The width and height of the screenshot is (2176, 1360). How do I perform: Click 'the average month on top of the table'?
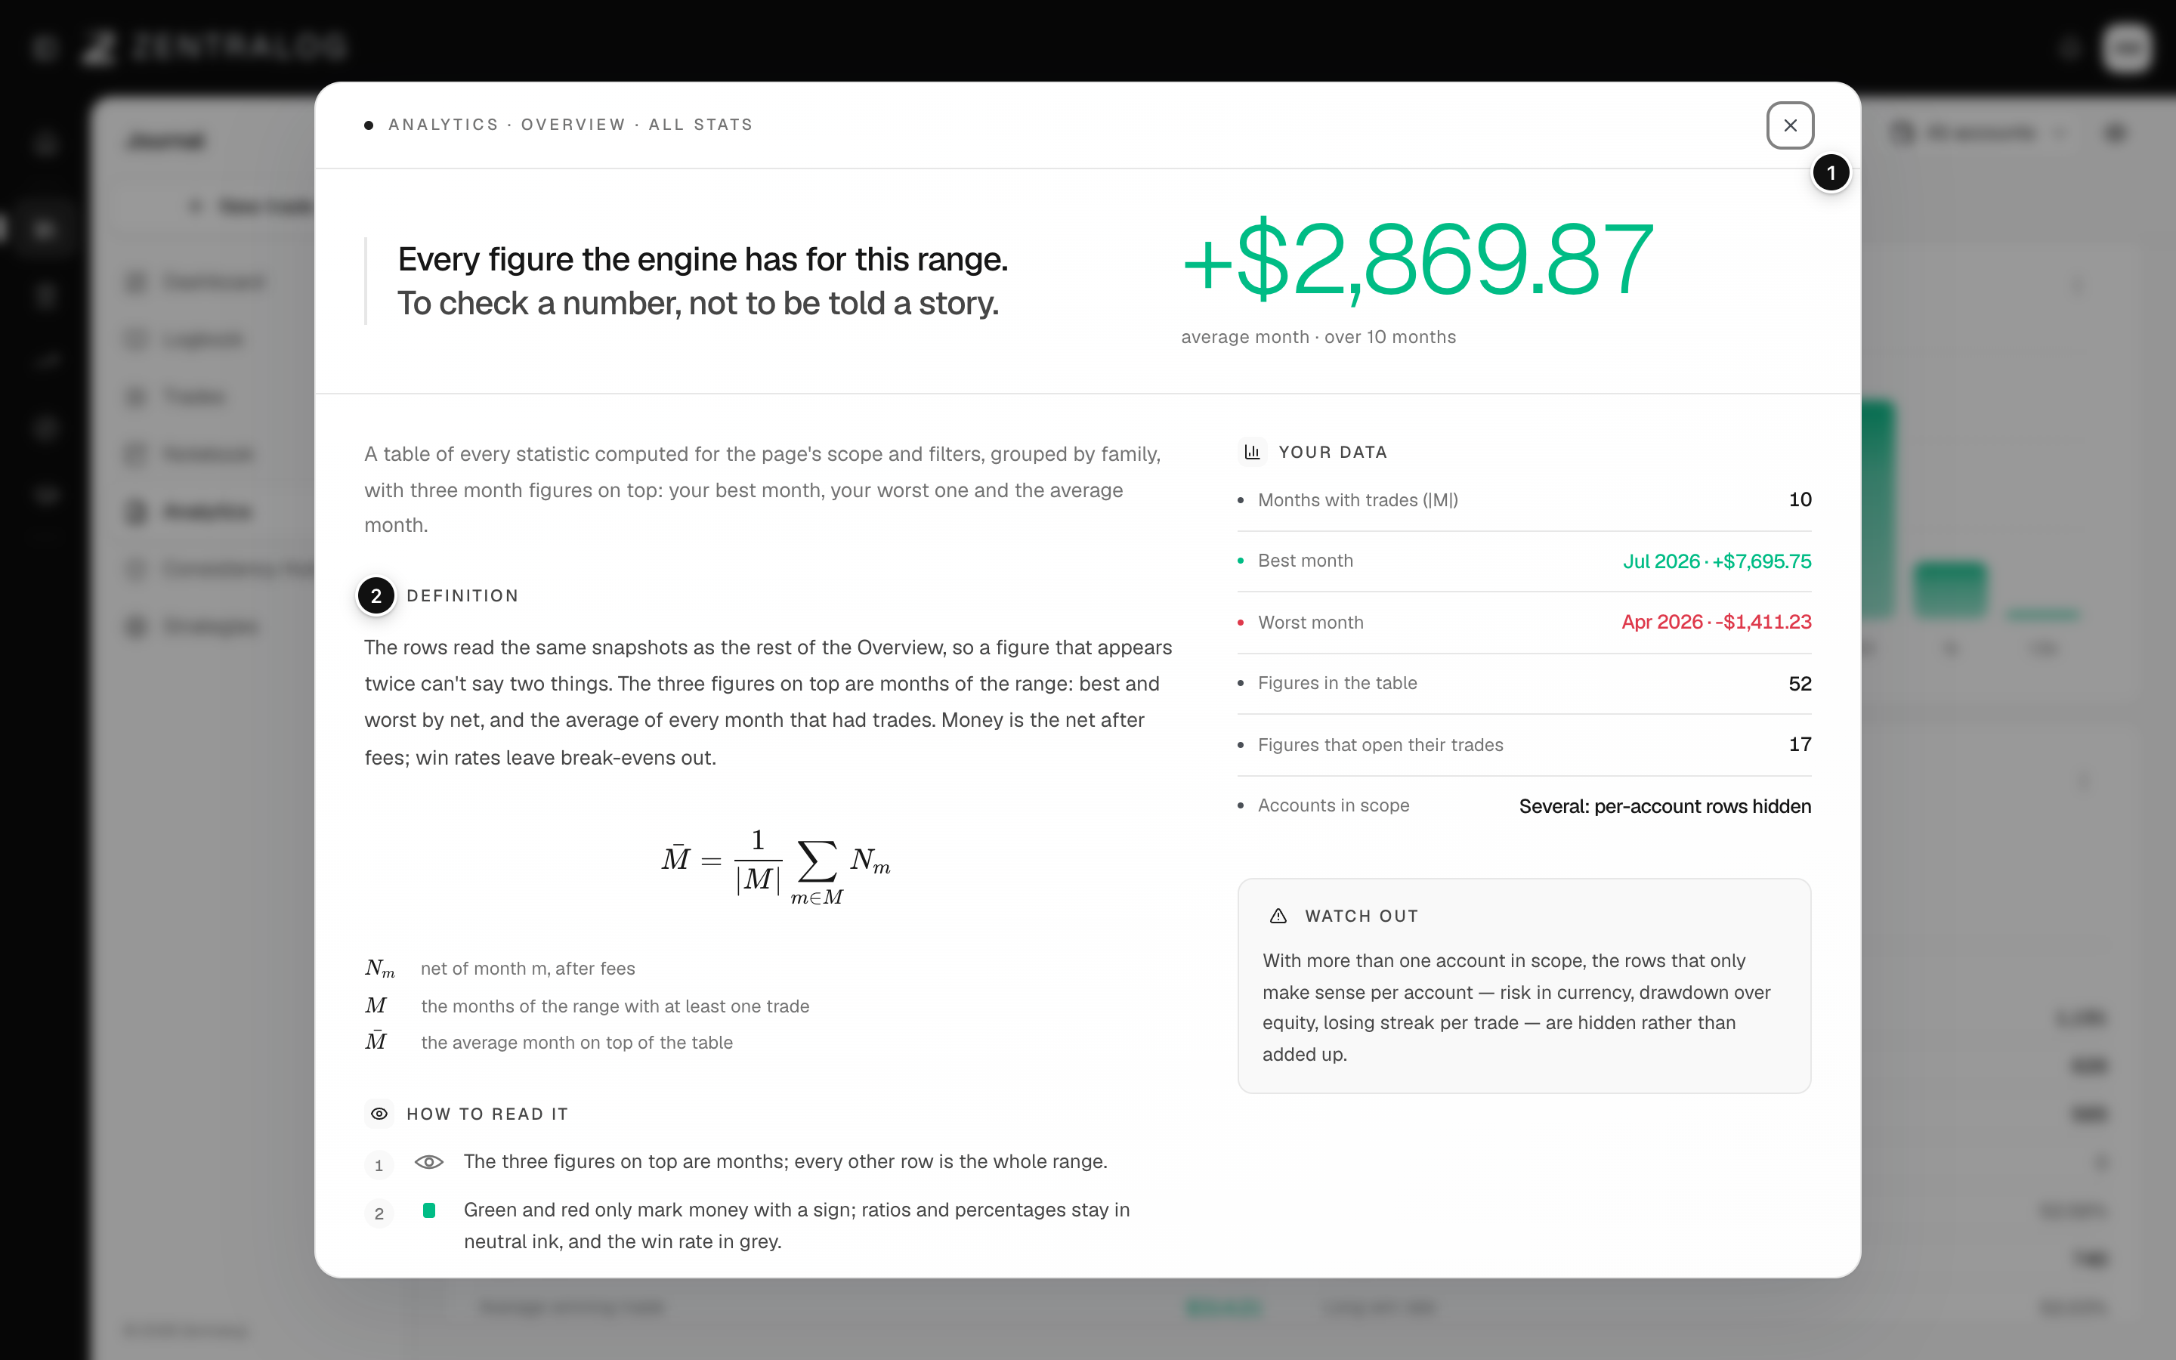click(576, 1042)
